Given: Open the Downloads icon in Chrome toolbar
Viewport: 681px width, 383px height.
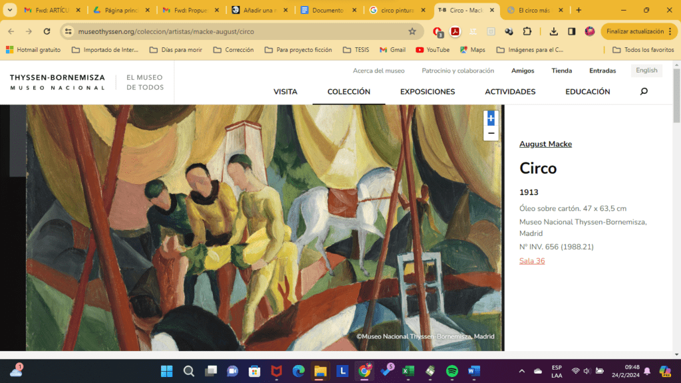Looking at the screenshot, I should click(x=553, y=31).
